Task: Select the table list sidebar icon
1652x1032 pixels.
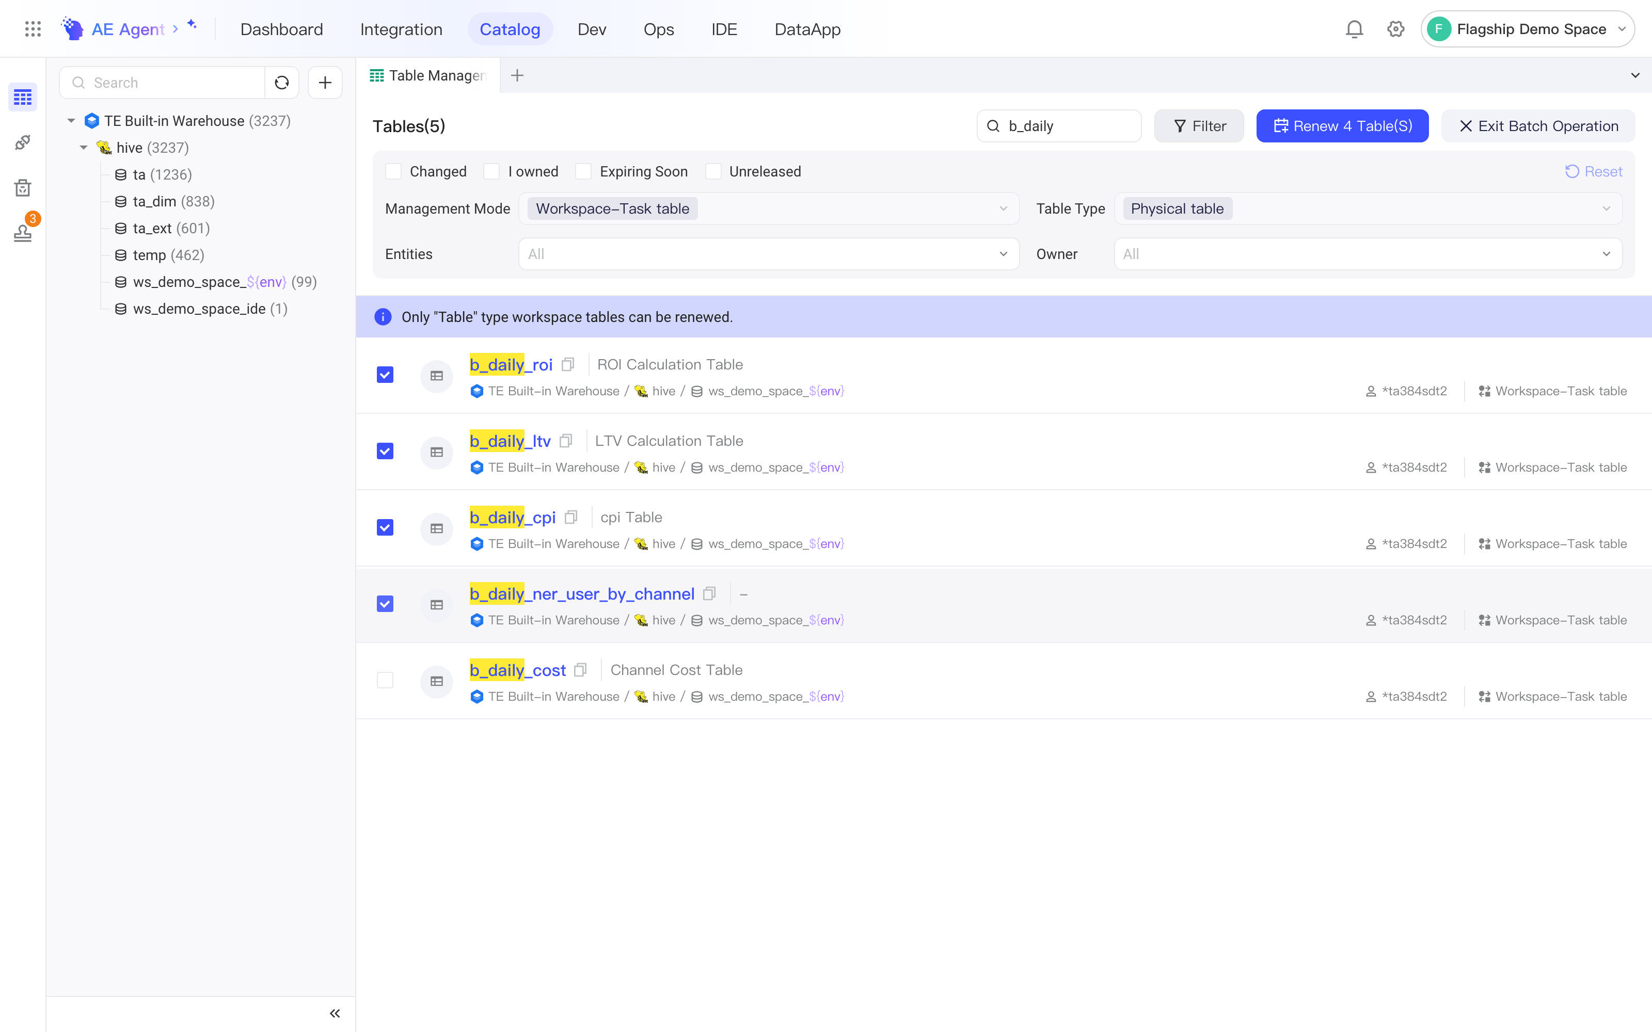Action: tap(23, 98)
